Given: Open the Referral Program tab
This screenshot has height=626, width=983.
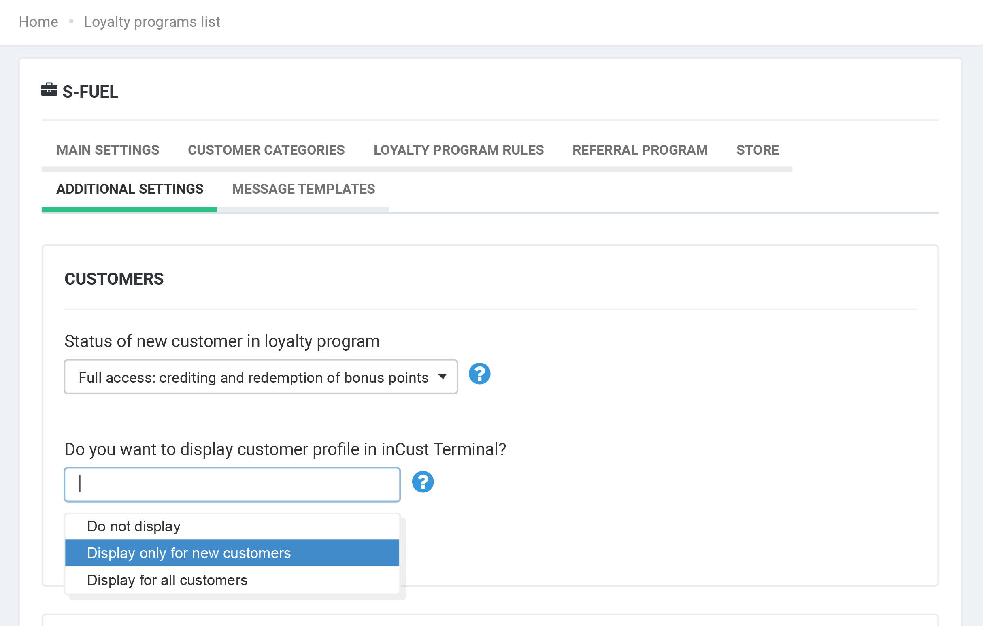Looking at the screenshot, I should [x=640, y=150].
